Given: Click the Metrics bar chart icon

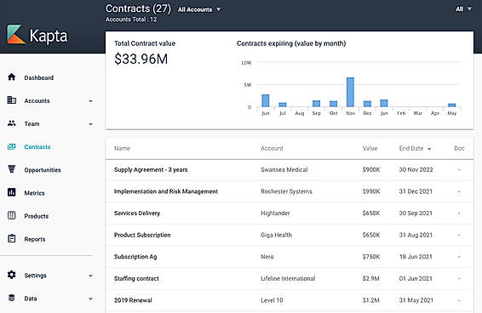Looking at the screenshot, I should coord(12,192).
